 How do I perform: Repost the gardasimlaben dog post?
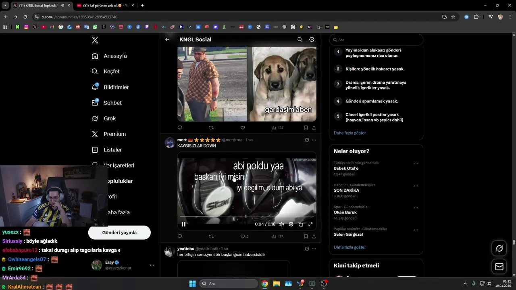point(211,128)
